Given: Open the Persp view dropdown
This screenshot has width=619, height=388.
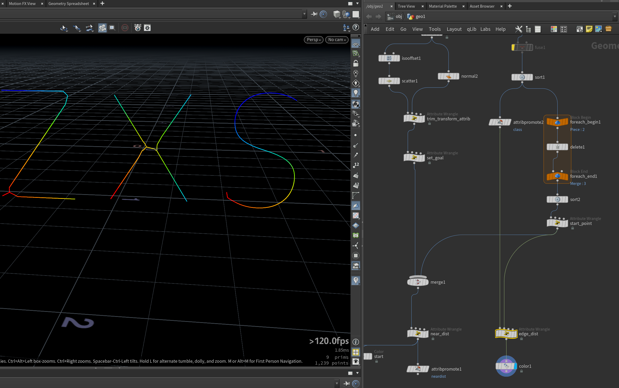Looking at the screenshot, I should 314,40.
